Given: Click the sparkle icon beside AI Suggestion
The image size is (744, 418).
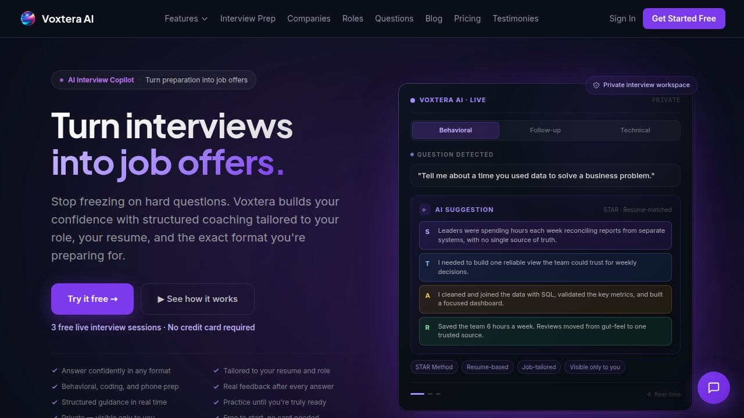Looking at the screenshot, I should click(x=424, y=210).
